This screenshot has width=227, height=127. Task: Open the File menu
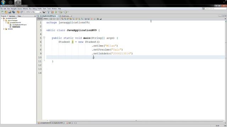[x=1, y=8]
